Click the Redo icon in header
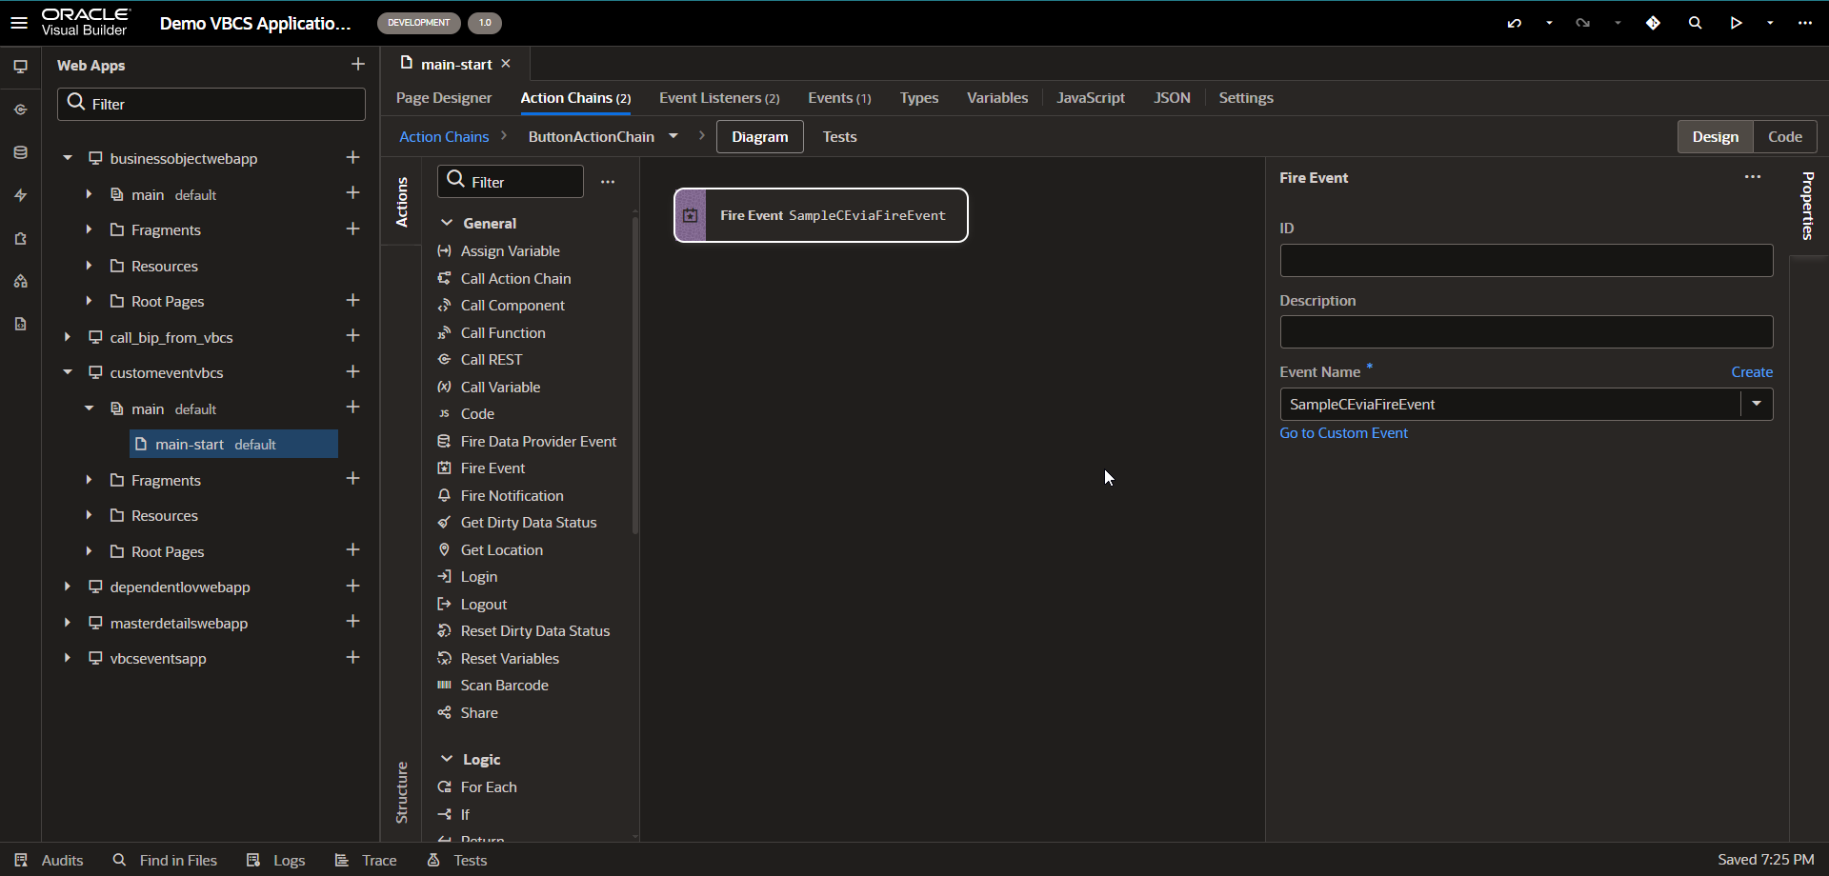1829x876 pixels. tap(1583, 23)
